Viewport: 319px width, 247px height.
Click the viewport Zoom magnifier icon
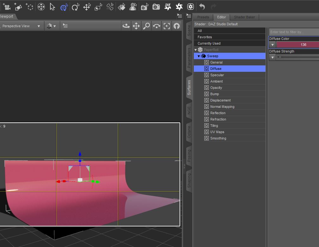pyautogui.click(x=146, y=26)
